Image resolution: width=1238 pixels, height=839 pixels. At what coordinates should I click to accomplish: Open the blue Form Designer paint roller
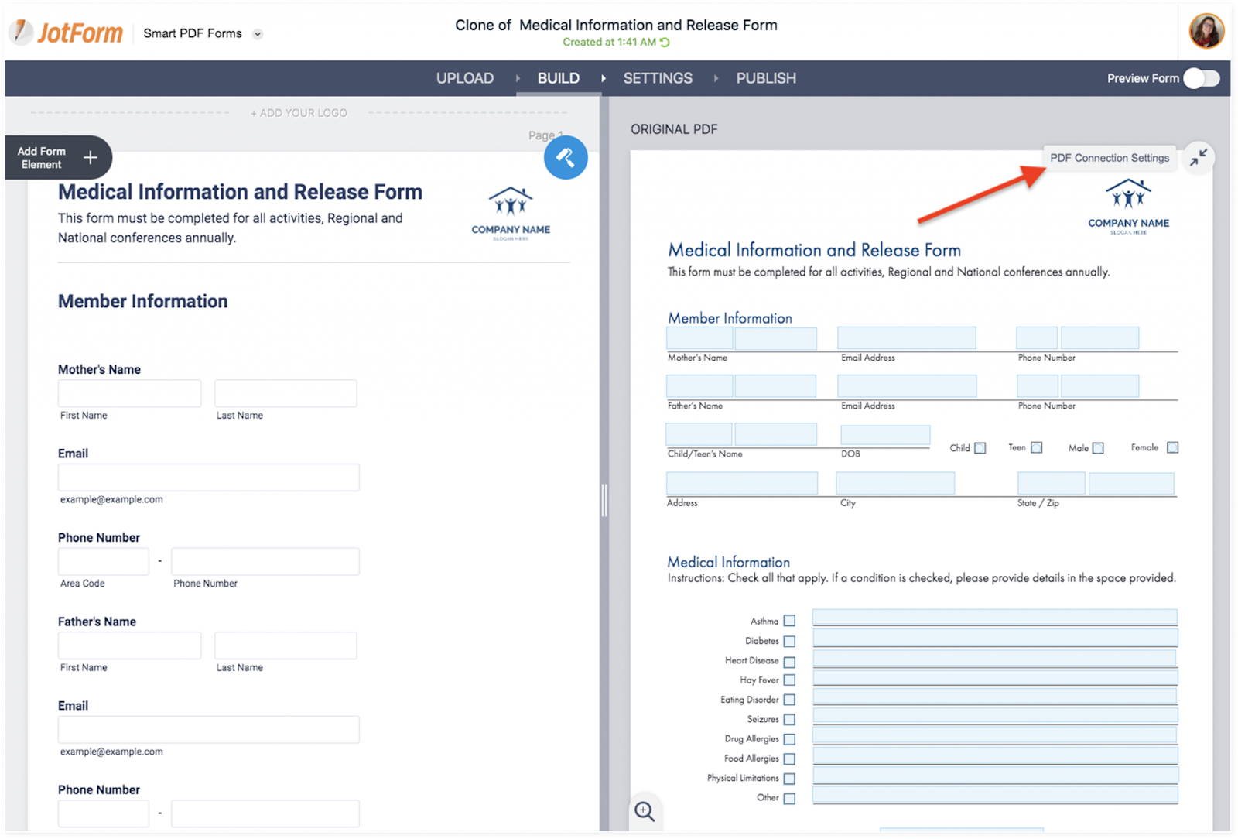[x=566, y=158]
